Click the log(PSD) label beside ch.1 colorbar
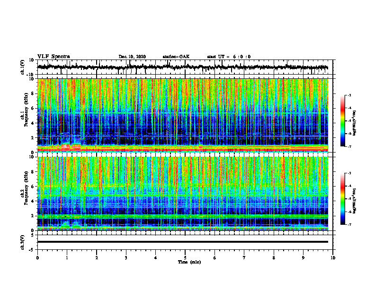375x289 pixels. pos(355,123)
